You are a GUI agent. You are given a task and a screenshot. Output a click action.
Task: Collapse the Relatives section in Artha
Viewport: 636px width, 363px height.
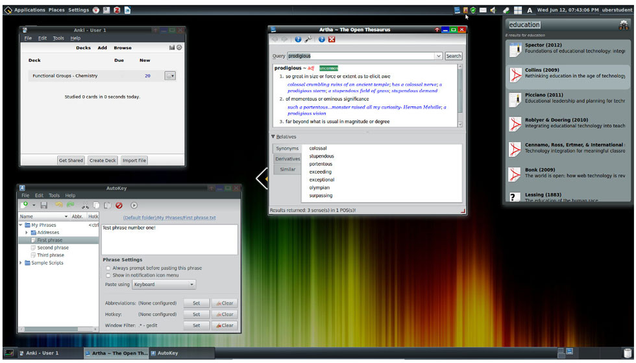point(273,137)
